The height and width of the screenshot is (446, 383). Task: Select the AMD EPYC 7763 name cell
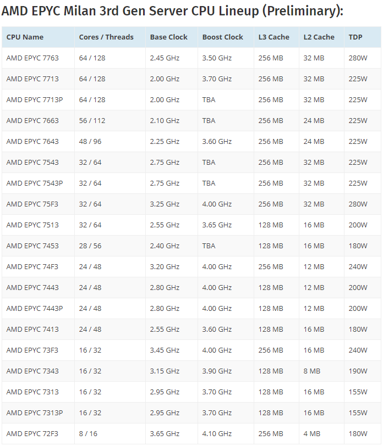coord(32,58)
